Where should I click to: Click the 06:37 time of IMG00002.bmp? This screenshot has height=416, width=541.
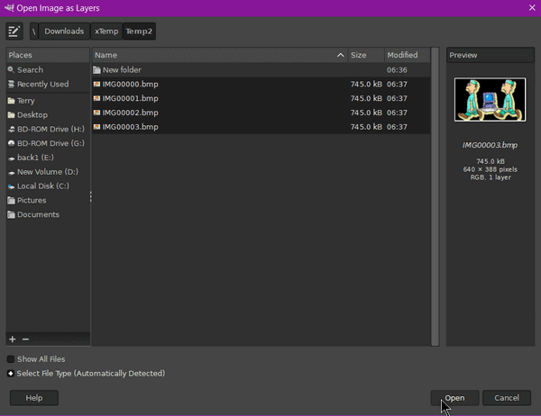pyautogui.click(x=397, y=113)
